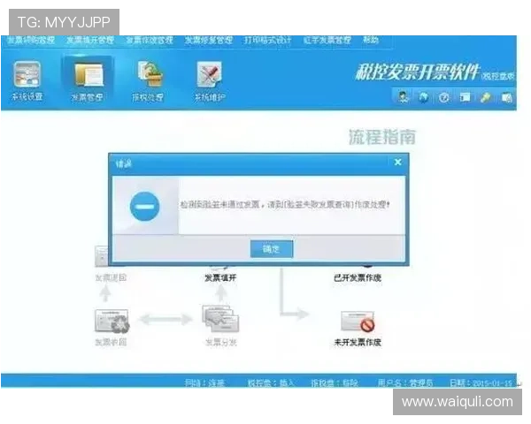Click the question mark help icon

(x=444, y=97)
